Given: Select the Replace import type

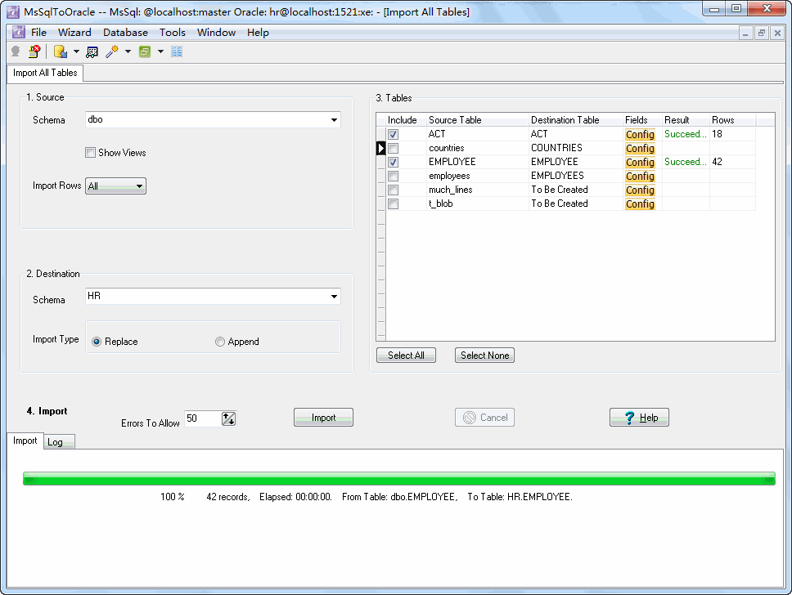Looking at the screenshot, I should click(x=97, y=342).
